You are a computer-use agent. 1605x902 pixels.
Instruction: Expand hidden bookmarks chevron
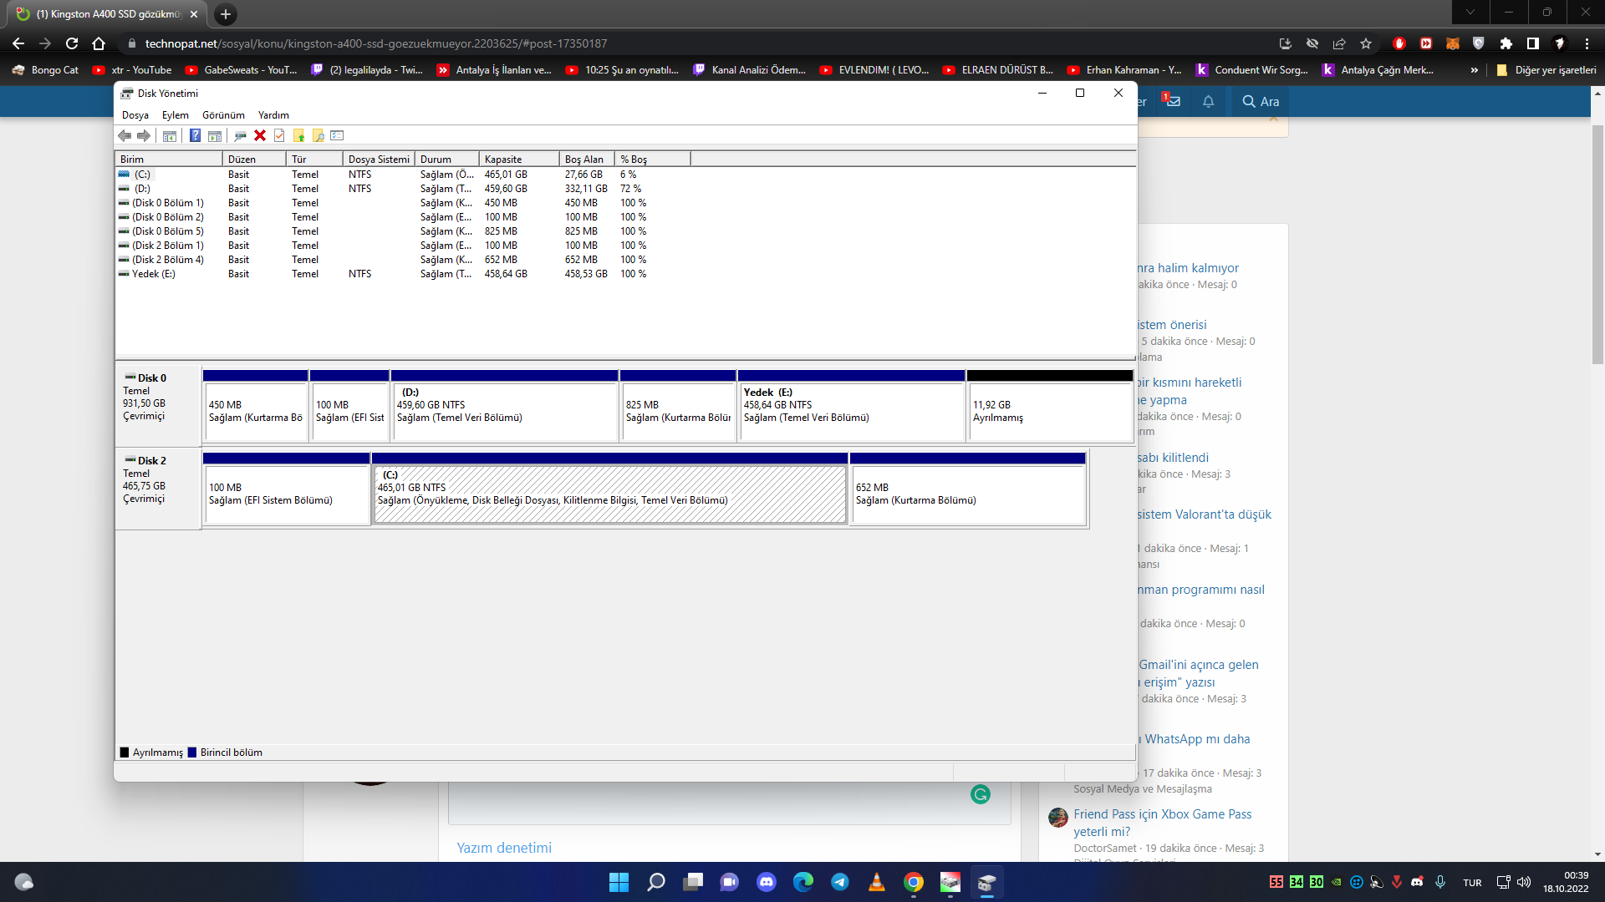1474,70
